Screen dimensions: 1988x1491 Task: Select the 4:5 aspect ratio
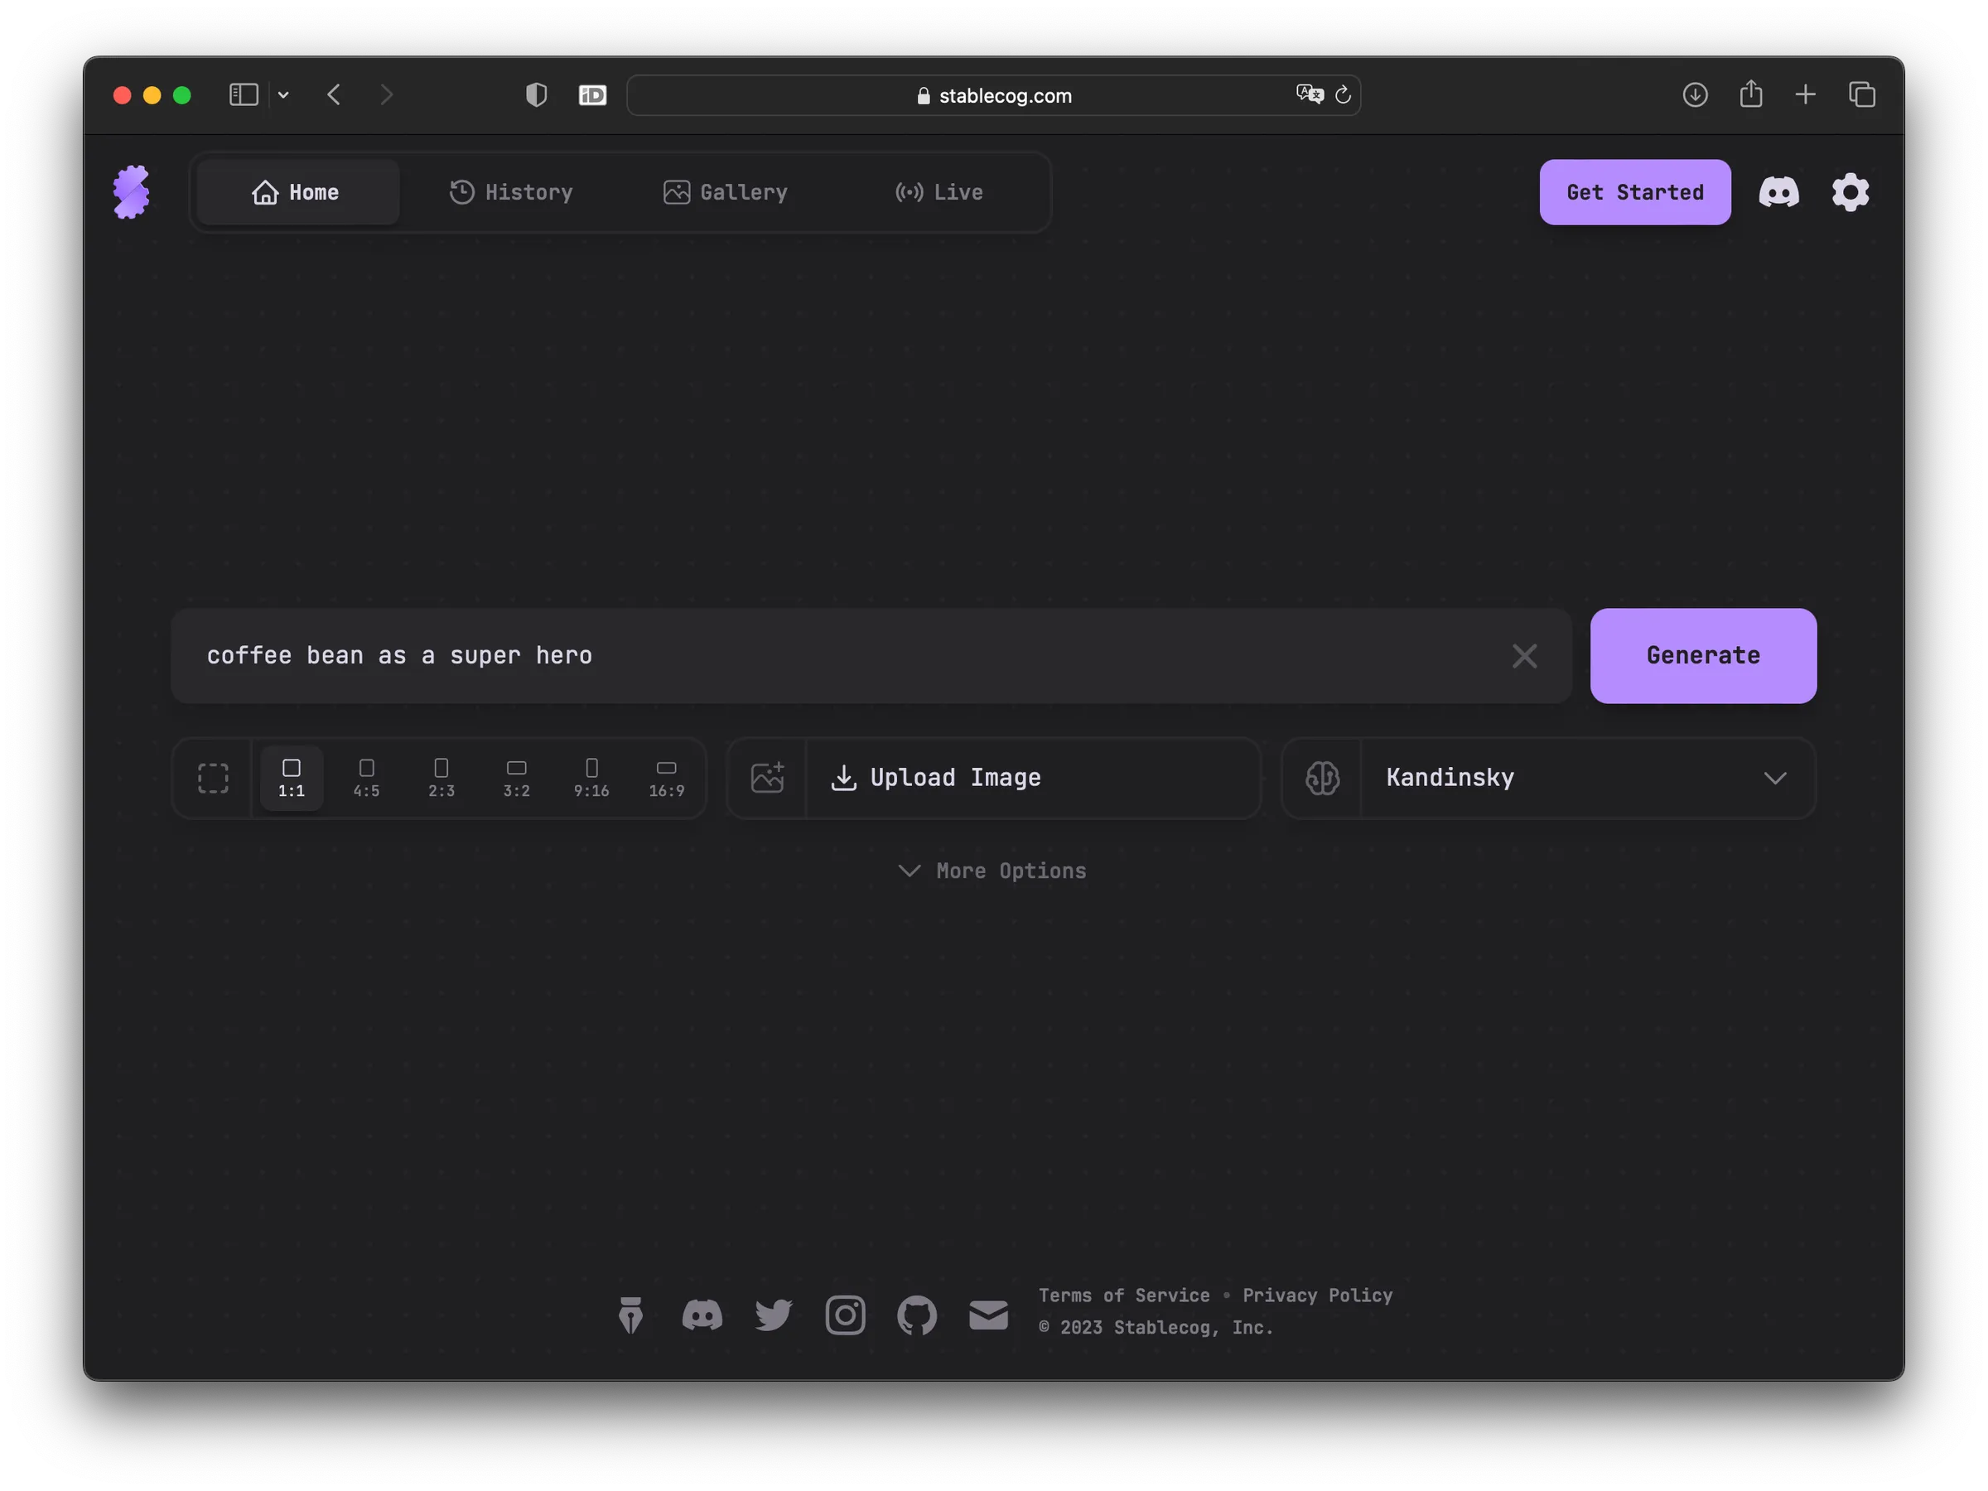[x=367, y=779]
